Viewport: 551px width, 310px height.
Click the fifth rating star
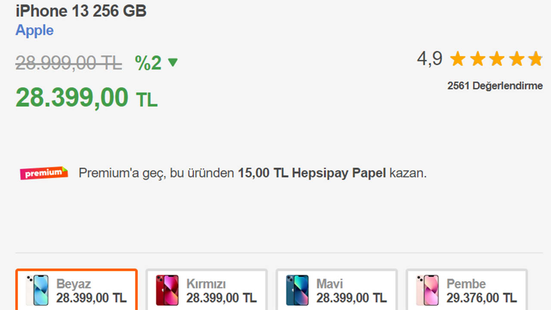[535, 59]
